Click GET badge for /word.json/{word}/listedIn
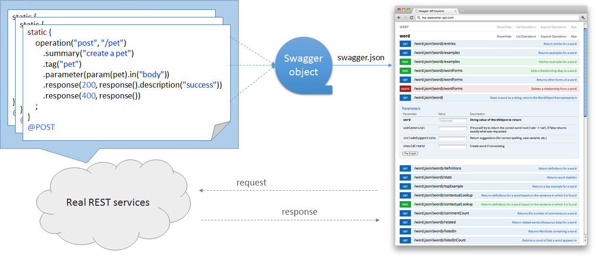596x258 pixels. tap(405, 231)
